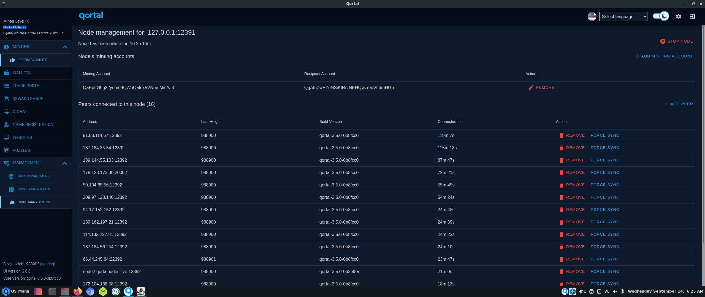This screenshot has height=297, width=705.
Task: Click trash icon for peer 137.184.35.34:12392
Action: tap(561, 148)
